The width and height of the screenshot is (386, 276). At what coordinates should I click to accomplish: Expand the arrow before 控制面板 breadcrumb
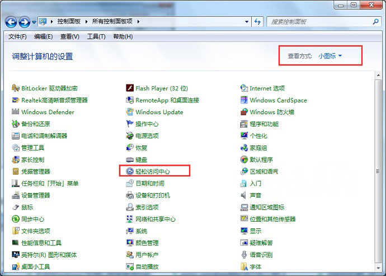pyautogui.click(x=51, y=22)
